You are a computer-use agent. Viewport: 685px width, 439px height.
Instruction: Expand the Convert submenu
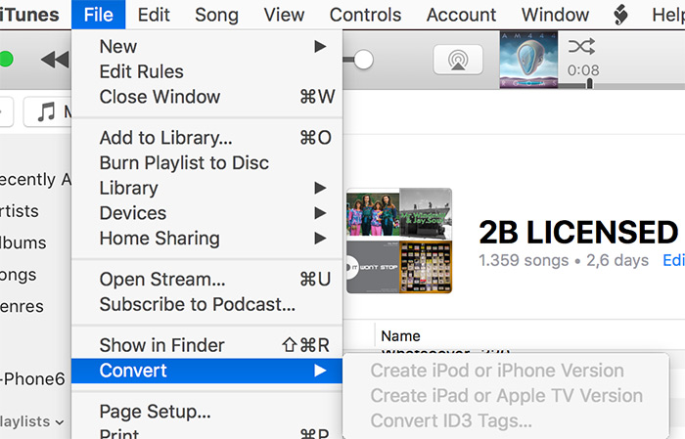coord(207,371)
